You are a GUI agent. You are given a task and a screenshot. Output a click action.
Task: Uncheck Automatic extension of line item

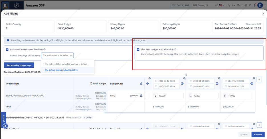click(x=7, y=49)
